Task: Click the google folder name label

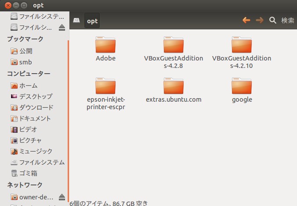Action: (242, 99)
